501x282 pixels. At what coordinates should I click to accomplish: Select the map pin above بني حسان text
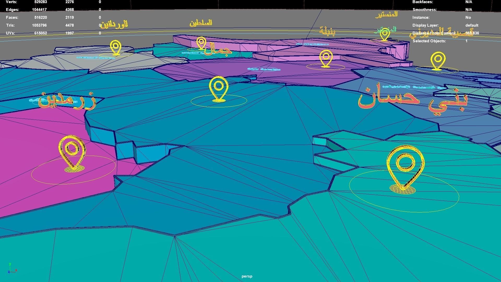(438, 61)
